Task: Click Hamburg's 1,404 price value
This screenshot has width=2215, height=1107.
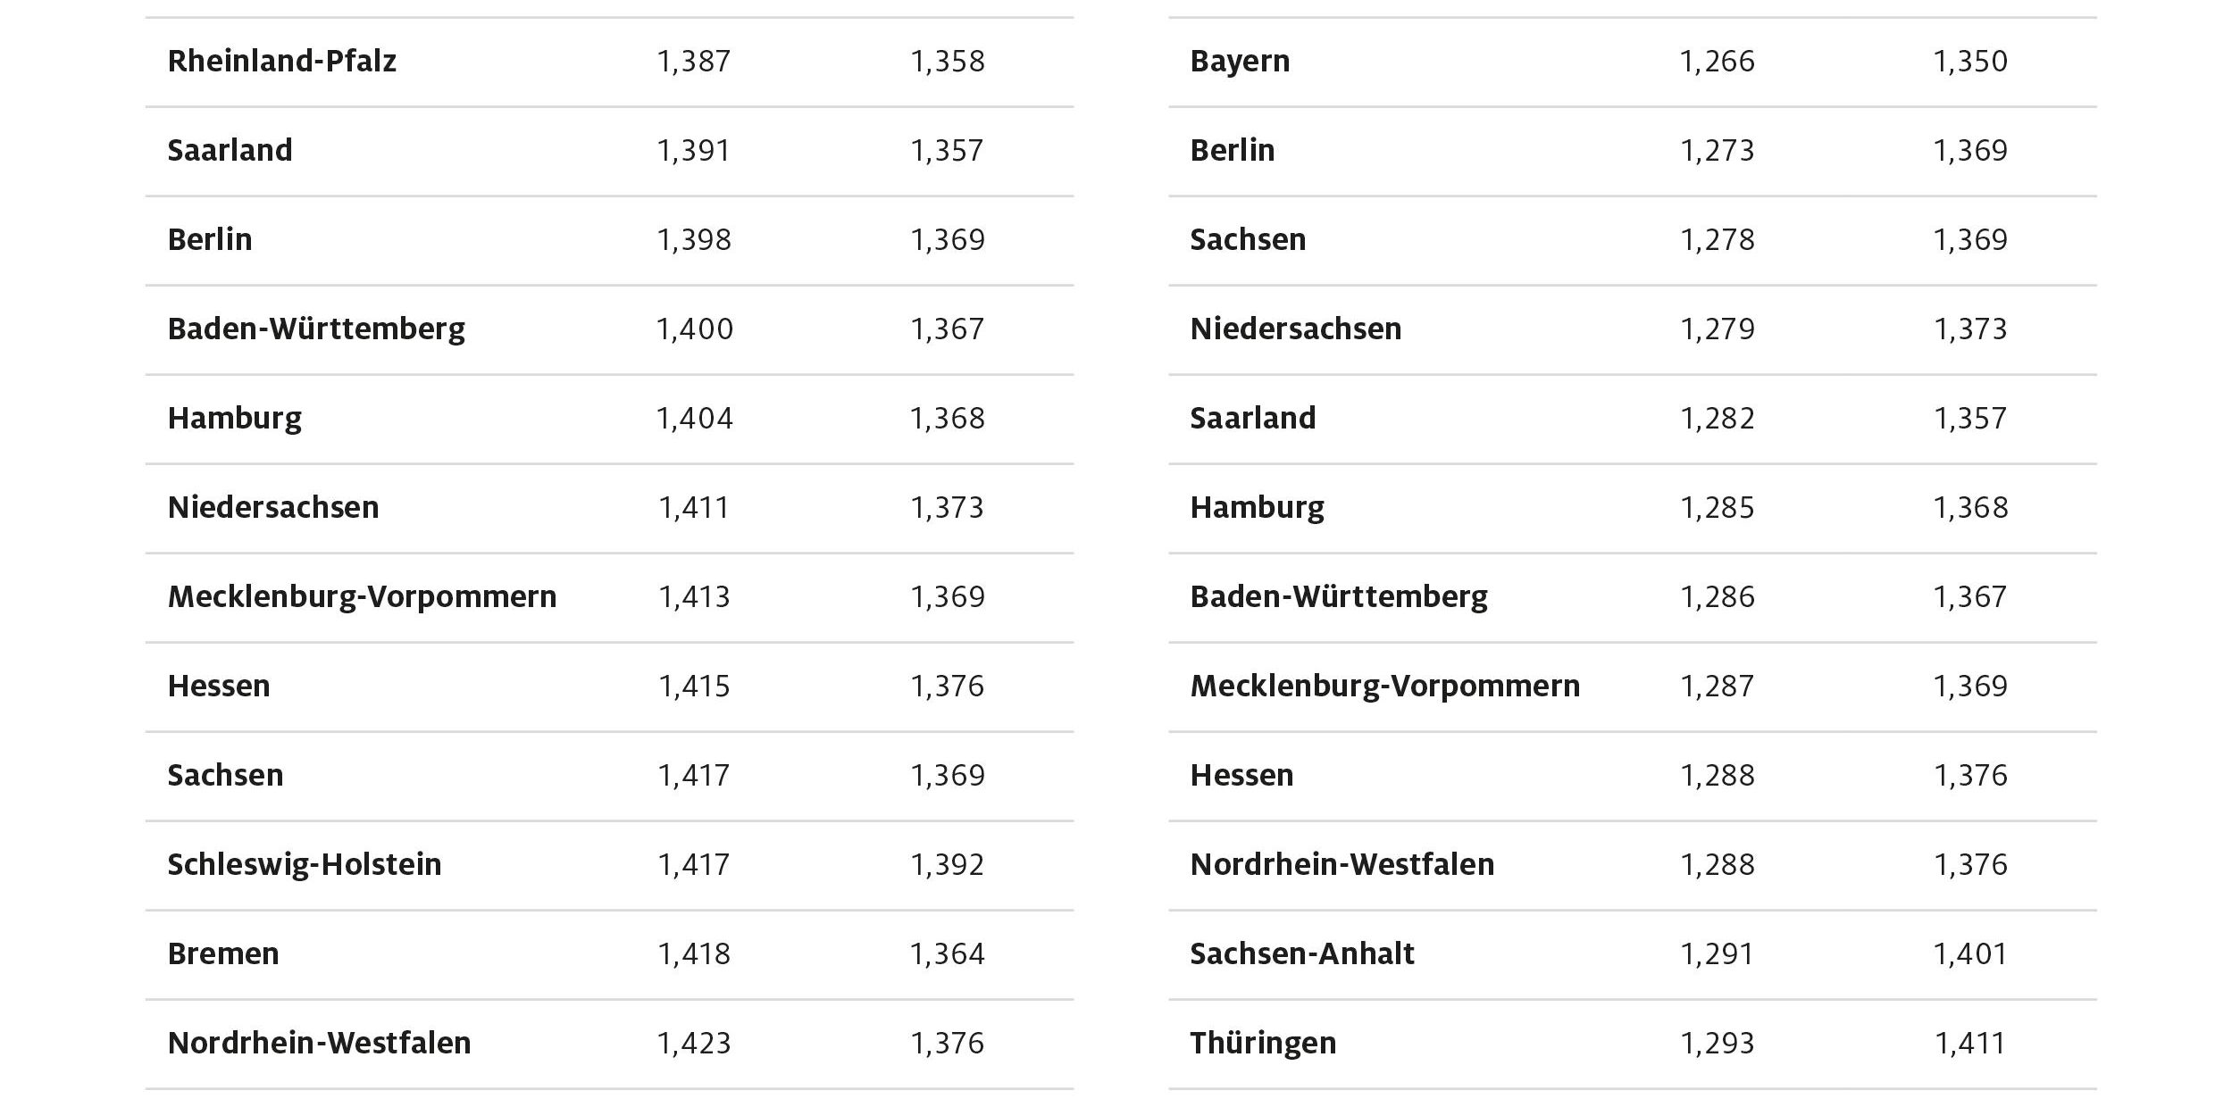Action: click(x=694, y=418)
